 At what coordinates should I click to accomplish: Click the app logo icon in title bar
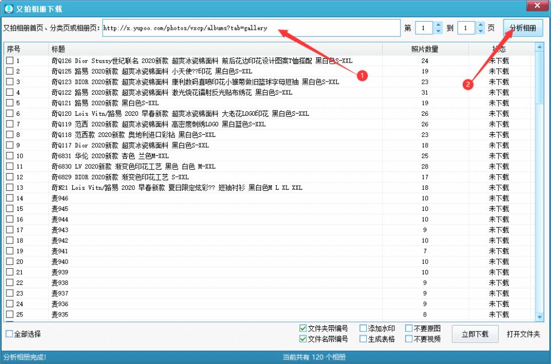click(x=9, y=9)
